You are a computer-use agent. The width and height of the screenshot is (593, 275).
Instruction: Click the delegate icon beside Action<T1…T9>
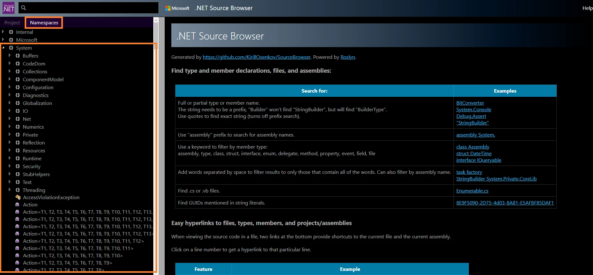click(17, 263)
